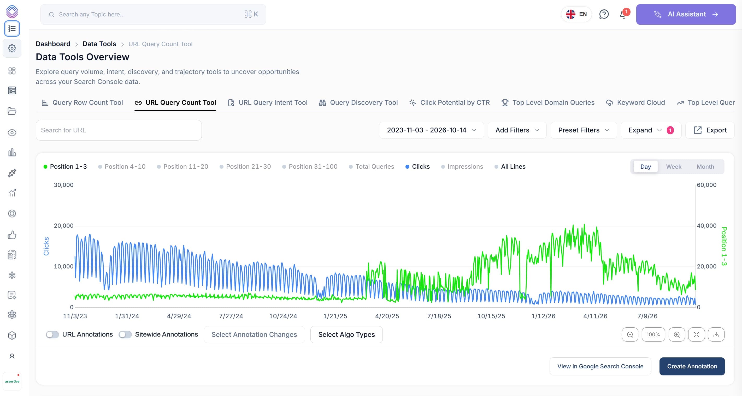The image size is (742, 396).
Task: Toggle Sitewide Annotations switch
Action: pyautogui.click(x=125, y=334)
